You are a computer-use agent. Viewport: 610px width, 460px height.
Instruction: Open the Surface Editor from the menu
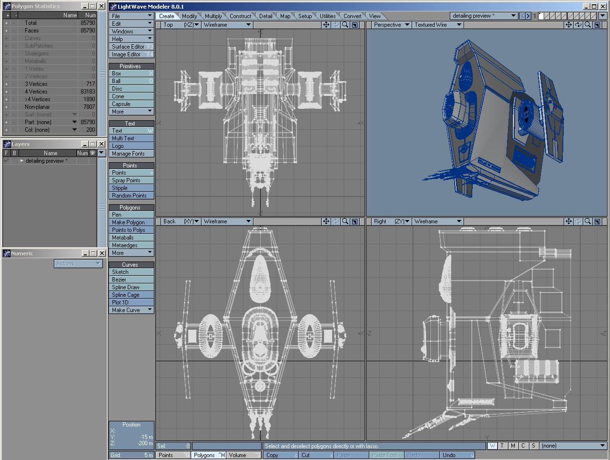(x=128, y=47)
